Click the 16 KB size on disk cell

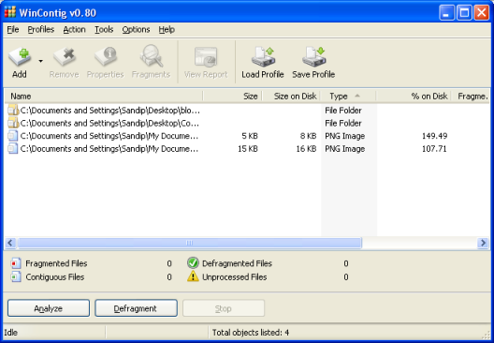[306, 149]
